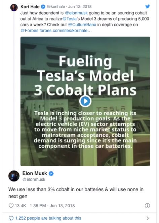View 1,252 people are talking about this
Viewport: 159px width, 223px height.
click(48, 218)
